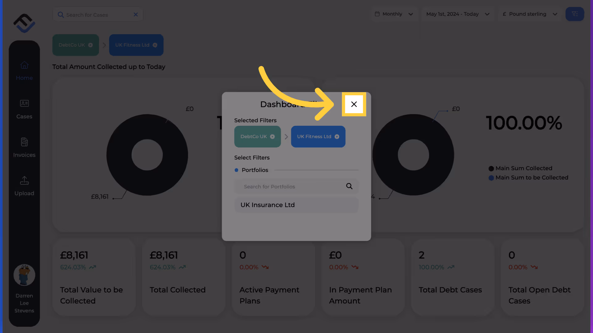Open the Cases section icon

[24, 103]
